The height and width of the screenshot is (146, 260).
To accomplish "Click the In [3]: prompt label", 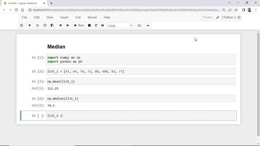I will [38, 82].
